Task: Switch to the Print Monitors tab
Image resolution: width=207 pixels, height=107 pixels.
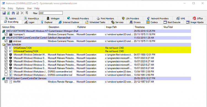Action: 105,18
